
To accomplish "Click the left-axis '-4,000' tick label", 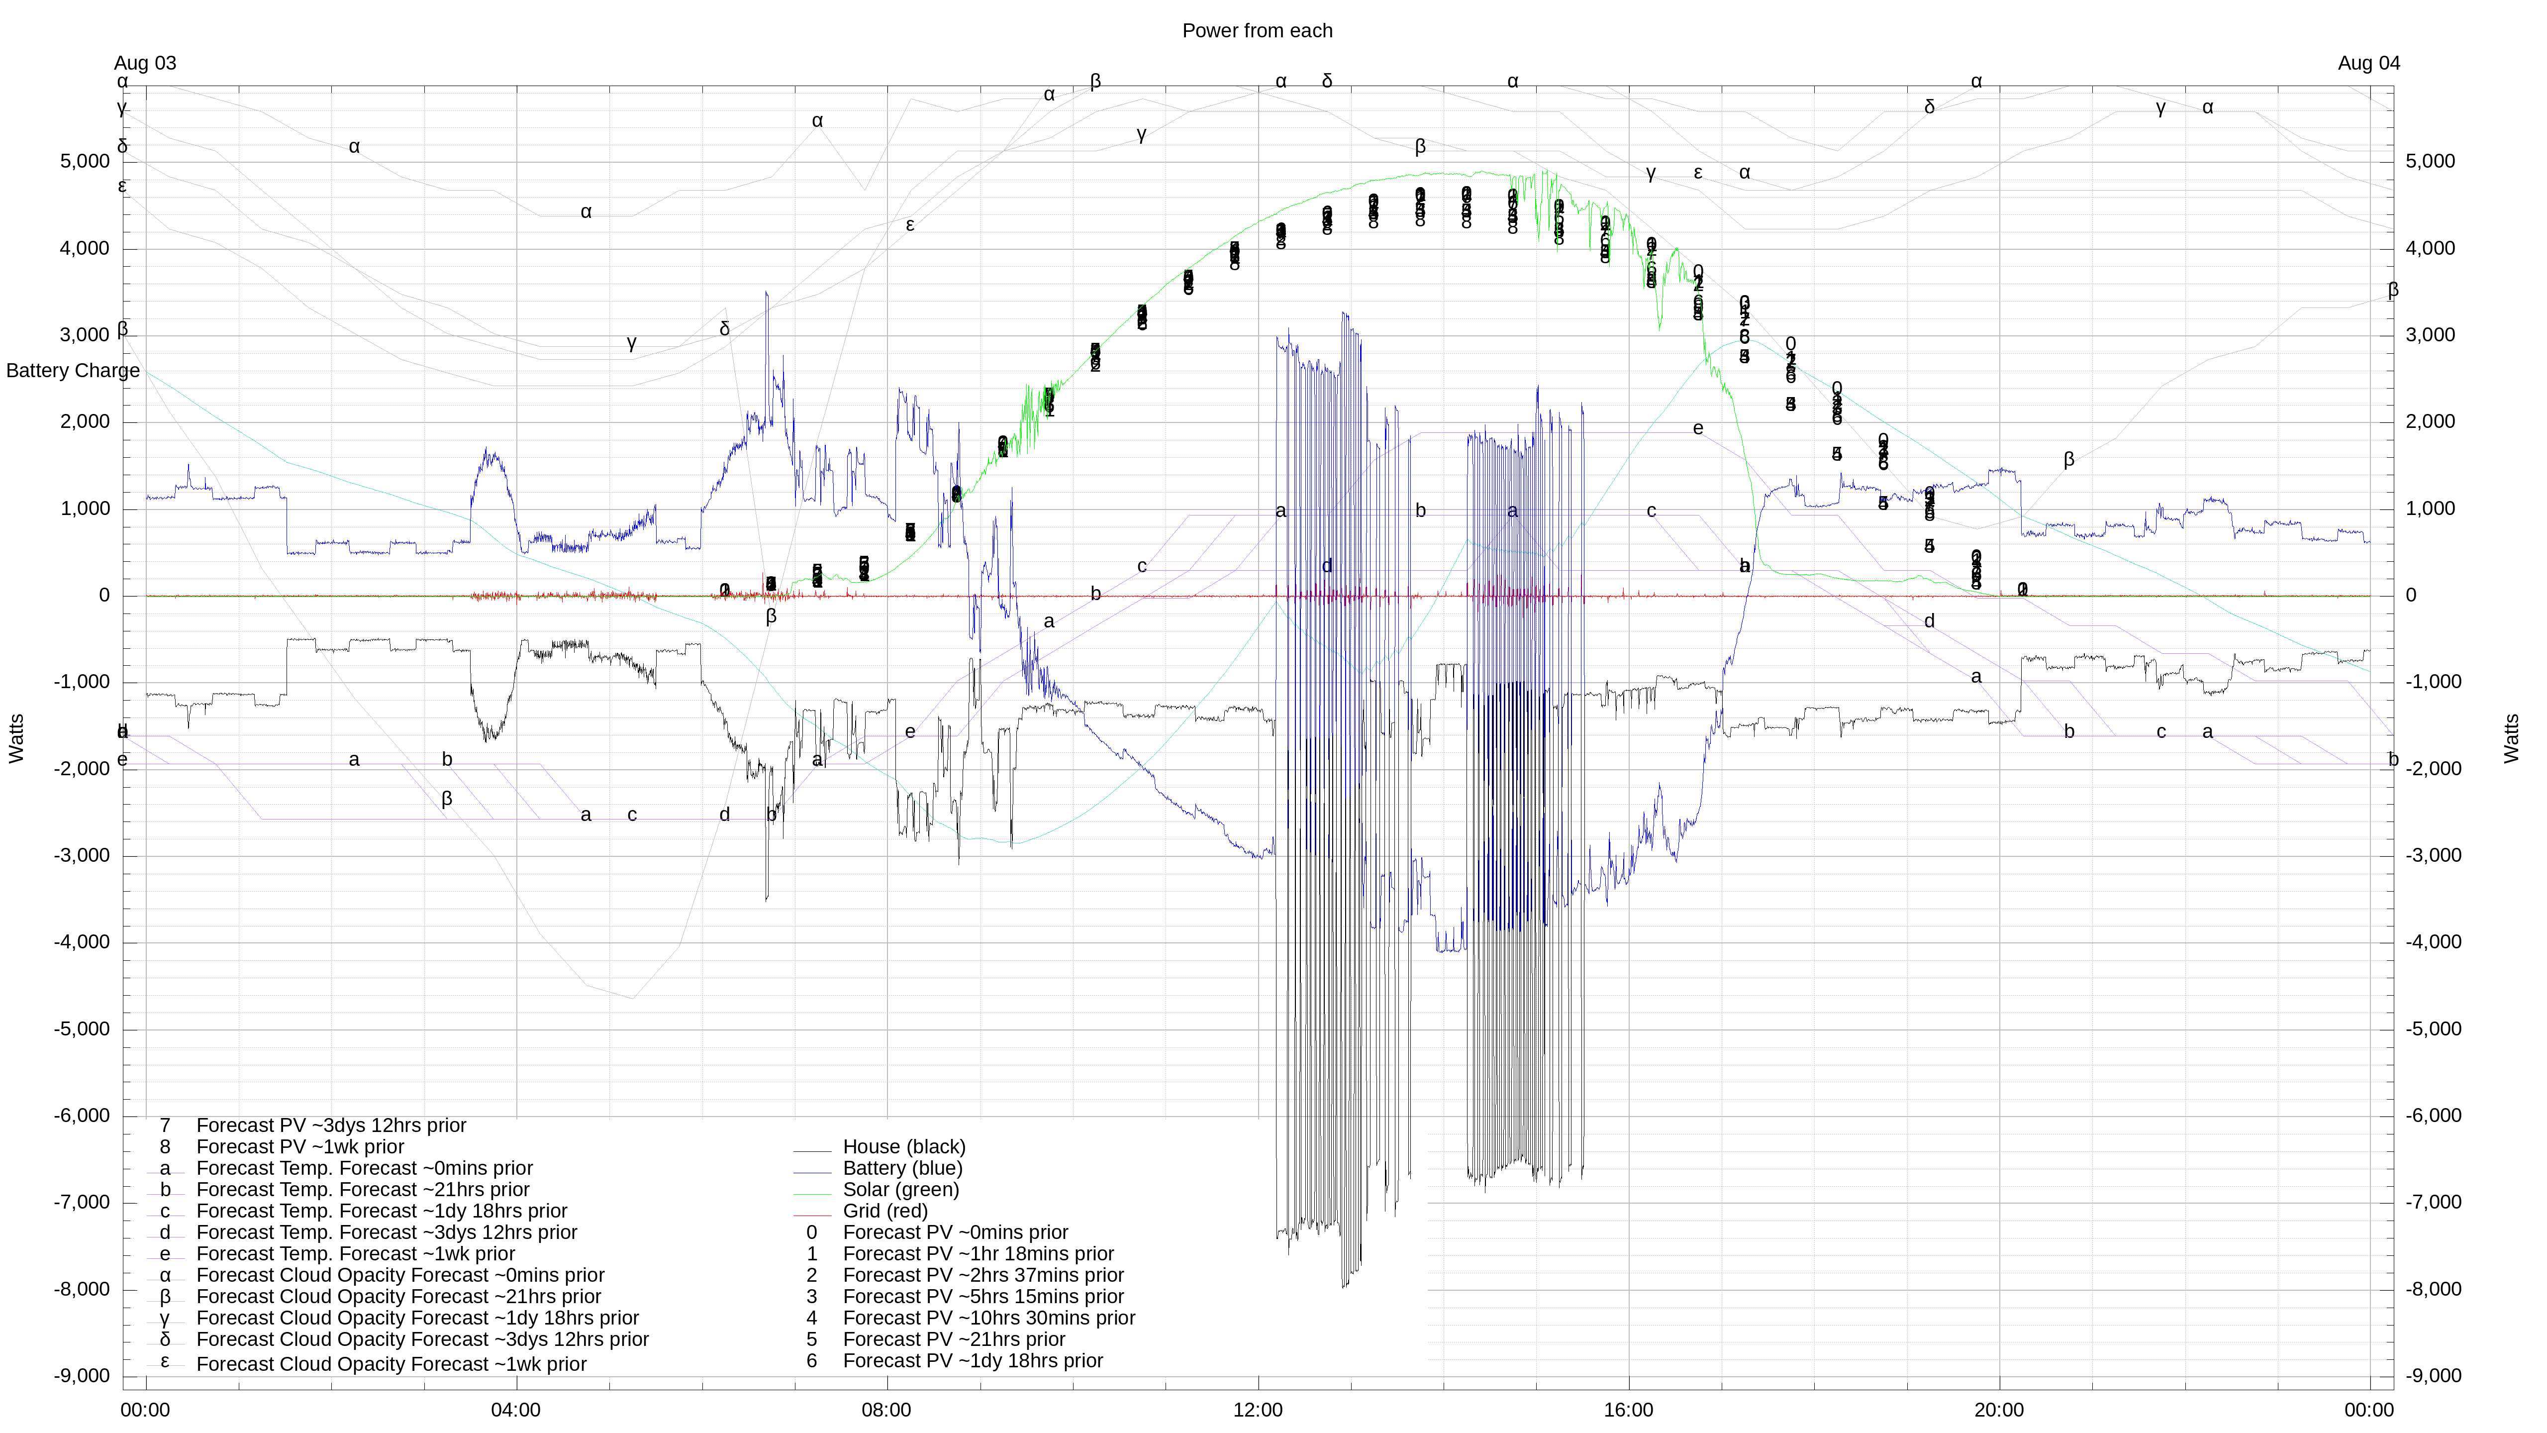I will point(82,942).
